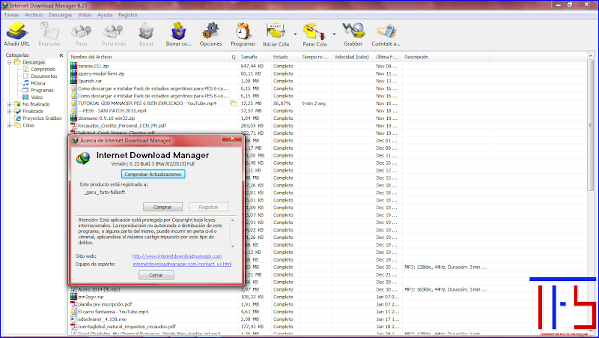Close the Acerca de dialog
The image size is (599, 338).
232,139
